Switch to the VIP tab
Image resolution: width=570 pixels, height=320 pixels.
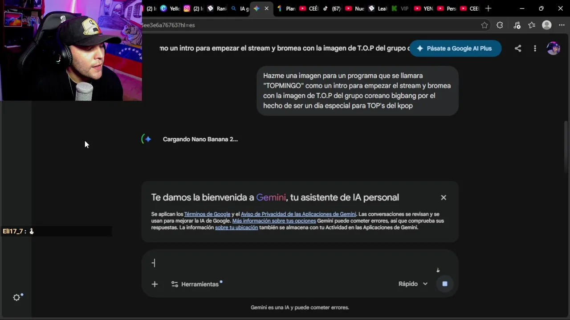400,8
